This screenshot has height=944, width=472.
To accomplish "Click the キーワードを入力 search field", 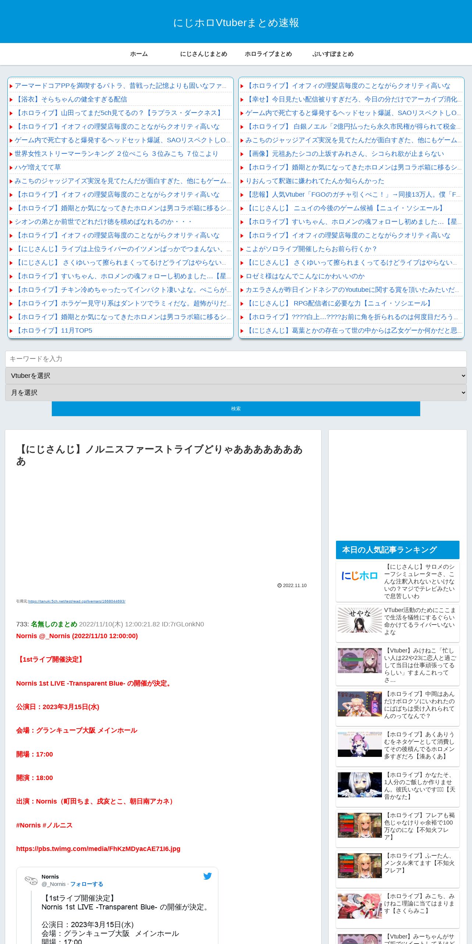I will [x=236, y=359].
